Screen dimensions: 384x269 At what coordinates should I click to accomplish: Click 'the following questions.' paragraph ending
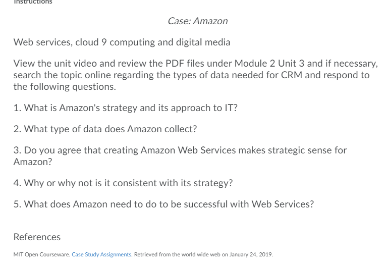[65, 86]
